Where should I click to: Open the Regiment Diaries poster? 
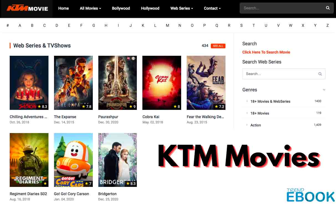pyautogui.click(x=29, y=160)
